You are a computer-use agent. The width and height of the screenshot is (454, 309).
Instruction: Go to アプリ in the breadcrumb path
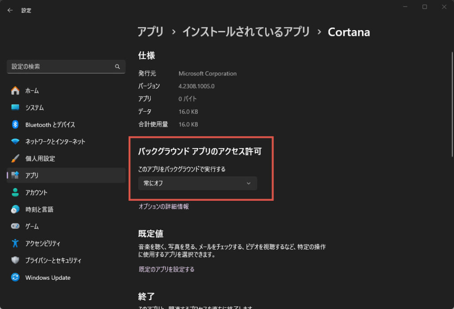click(150, 32)
